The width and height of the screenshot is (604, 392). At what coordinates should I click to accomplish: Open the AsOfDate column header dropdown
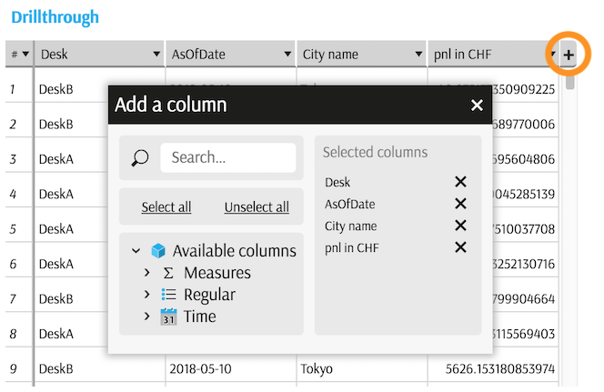coord(287,54)
